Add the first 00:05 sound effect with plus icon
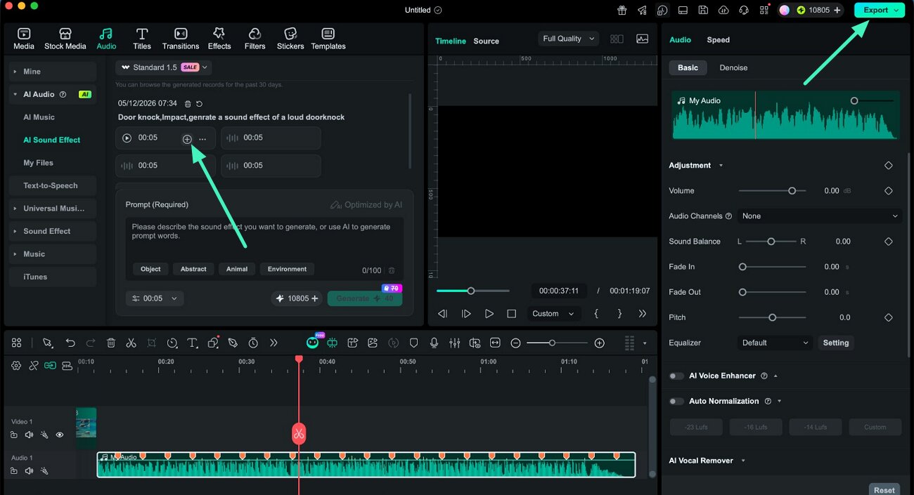The height and width of the screenshot is (495, 914). (187, 139)
